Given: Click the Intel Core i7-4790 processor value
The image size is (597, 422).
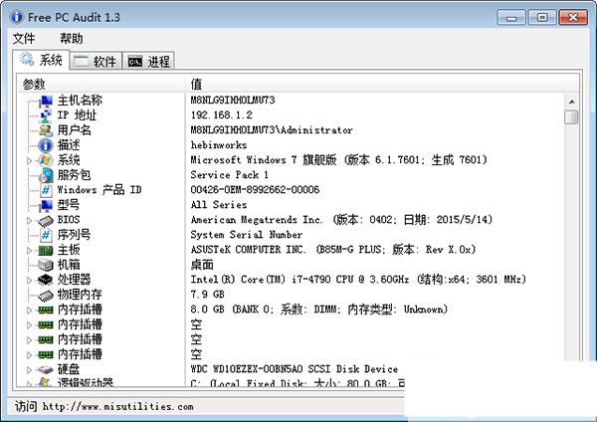Looking at the screenshot, I should click(358, 280).
